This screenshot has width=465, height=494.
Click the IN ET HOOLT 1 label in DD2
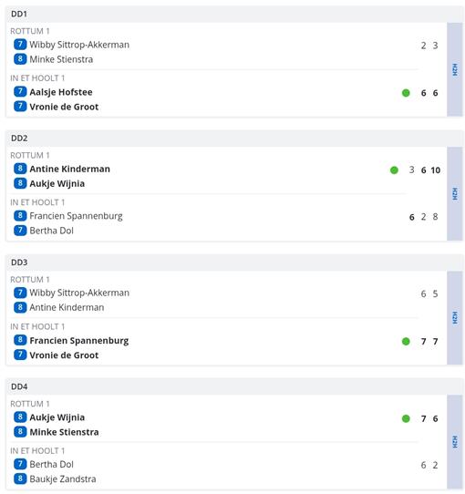(37, 202)
